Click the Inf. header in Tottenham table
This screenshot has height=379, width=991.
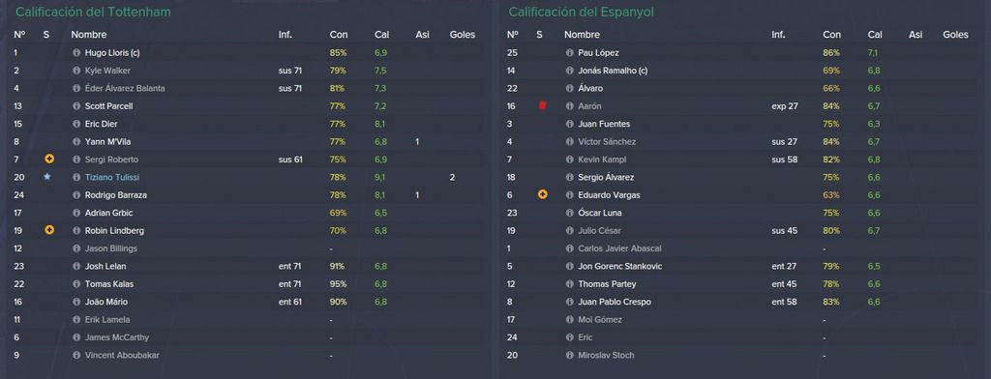[x=285, y=35]
